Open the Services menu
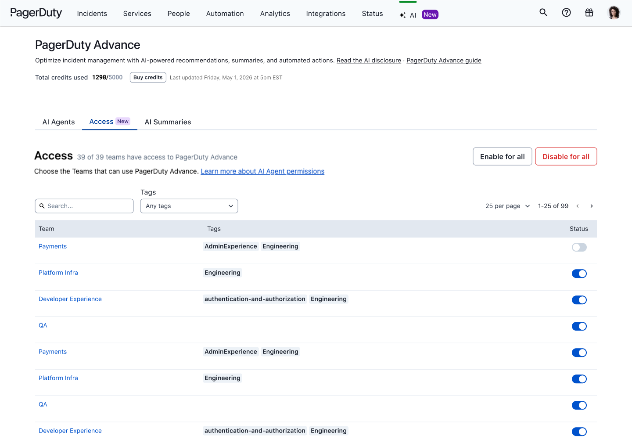 [137, 14]
